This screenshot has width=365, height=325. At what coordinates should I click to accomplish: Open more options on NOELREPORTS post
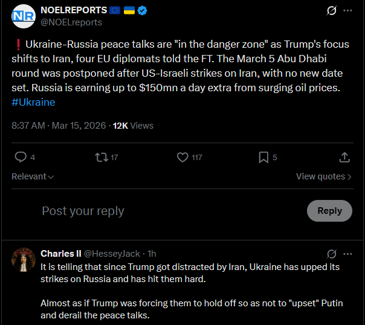tap(347, 10)
